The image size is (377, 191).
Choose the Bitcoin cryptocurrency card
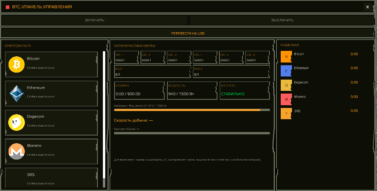click(52, 64)
